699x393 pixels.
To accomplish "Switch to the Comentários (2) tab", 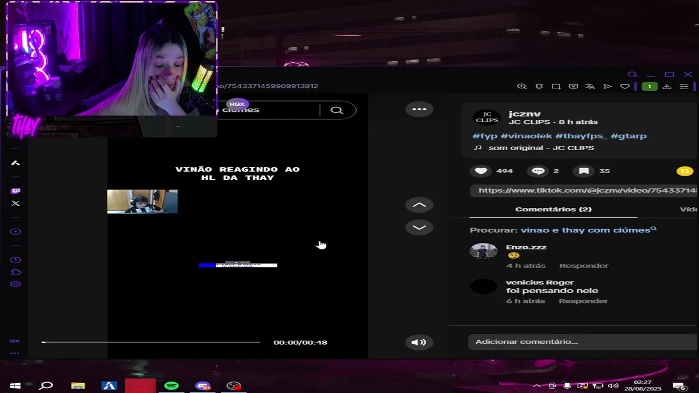I will (553, 209).
